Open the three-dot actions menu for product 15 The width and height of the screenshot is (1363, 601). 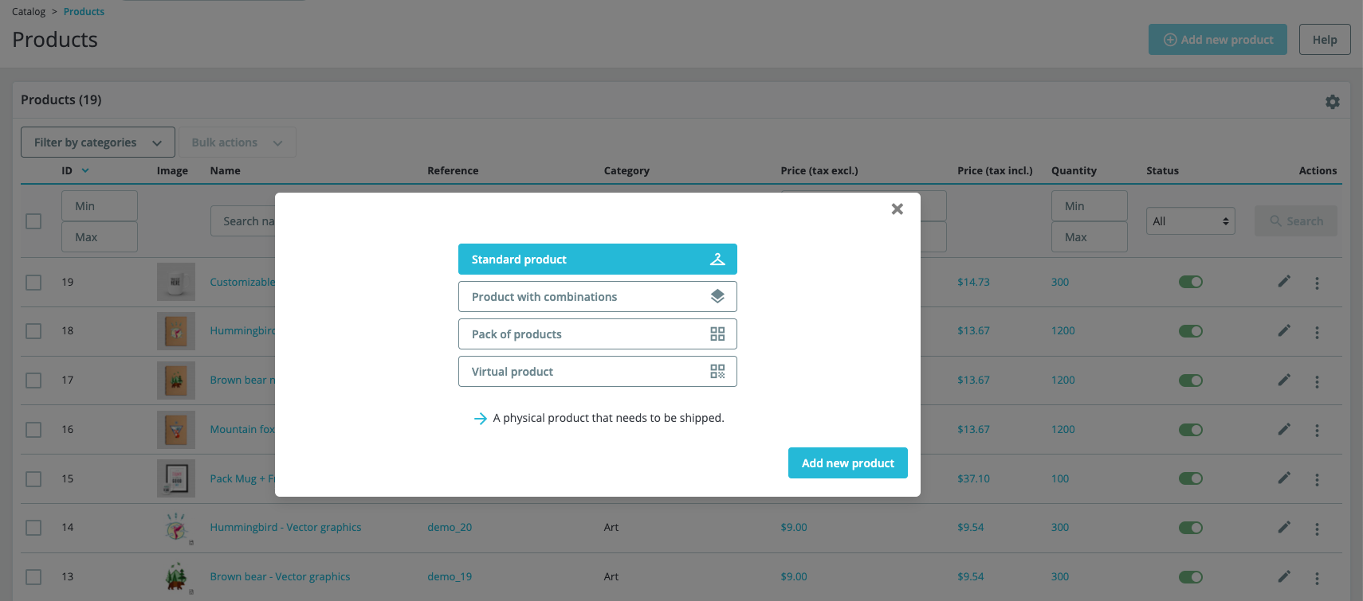[1317, 480]
